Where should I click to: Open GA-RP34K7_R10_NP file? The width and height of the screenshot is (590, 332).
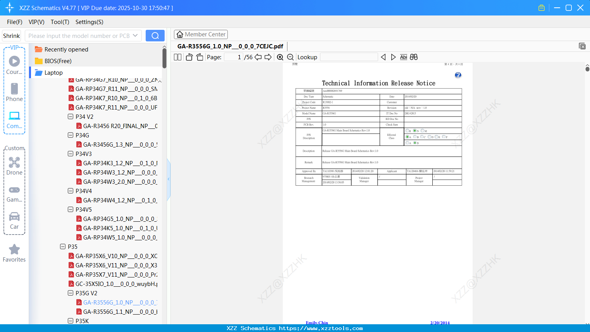click(113, 98)
